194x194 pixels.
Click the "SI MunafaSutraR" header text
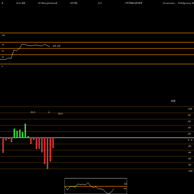click(x=48, y=3)
